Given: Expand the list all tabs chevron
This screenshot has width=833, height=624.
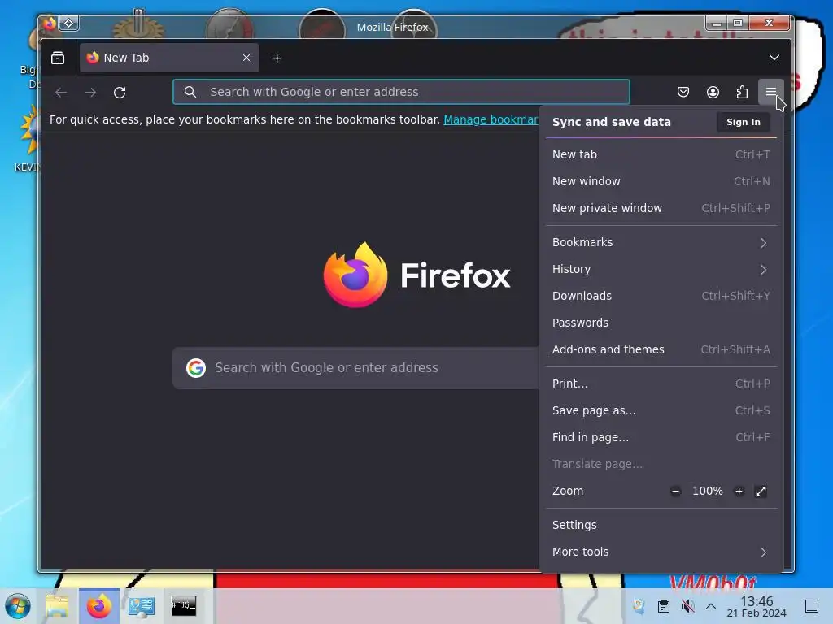Looking at the screenshot, I should (774, 58).
